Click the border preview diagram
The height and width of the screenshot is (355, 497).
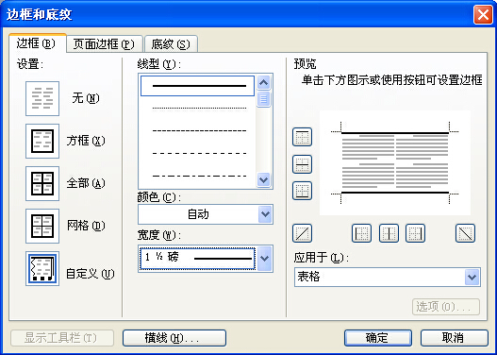click(x=395, y=162)
